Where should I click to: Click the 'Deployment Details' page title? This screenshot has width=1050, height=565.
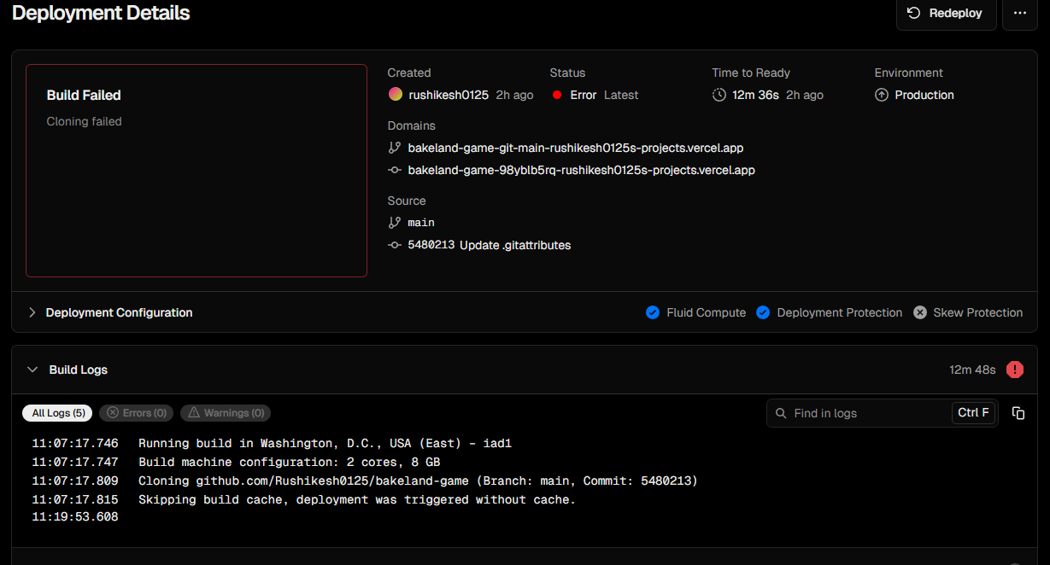(x=101, y=13)
